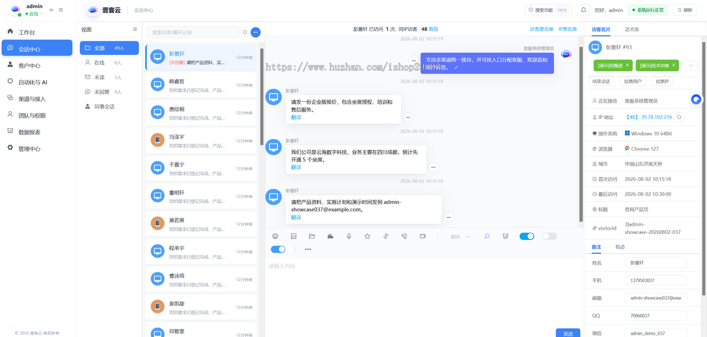
Task: Open conversation with 韩睿哲
Action: (x=201, y=85)
